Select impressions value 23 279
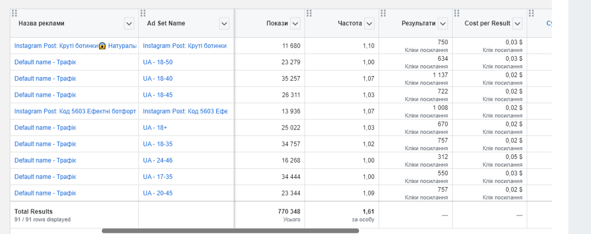Image resolution: width=591 pixels, height=234 pixels. click(291, 62)
